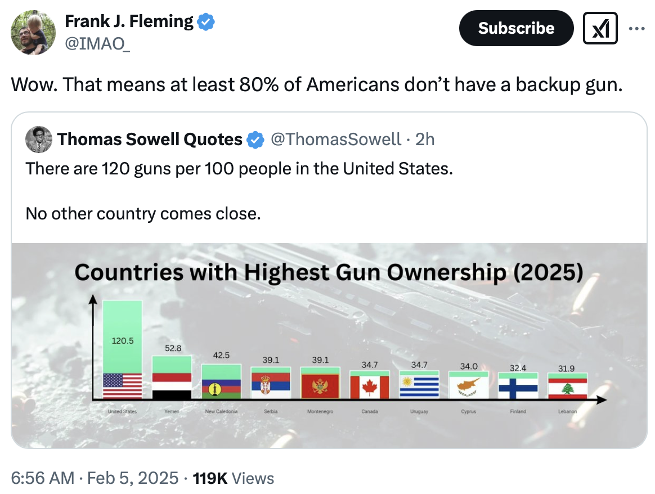Image resolution: width=655 pixels, height=494 pixels.
Task: Click the tweet timestamp 6:56 AM Feb 5, 2025
Action: point(95,478)
